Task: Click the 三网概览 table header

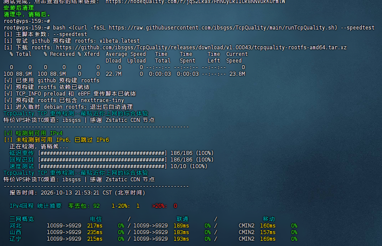Action: 22,219
